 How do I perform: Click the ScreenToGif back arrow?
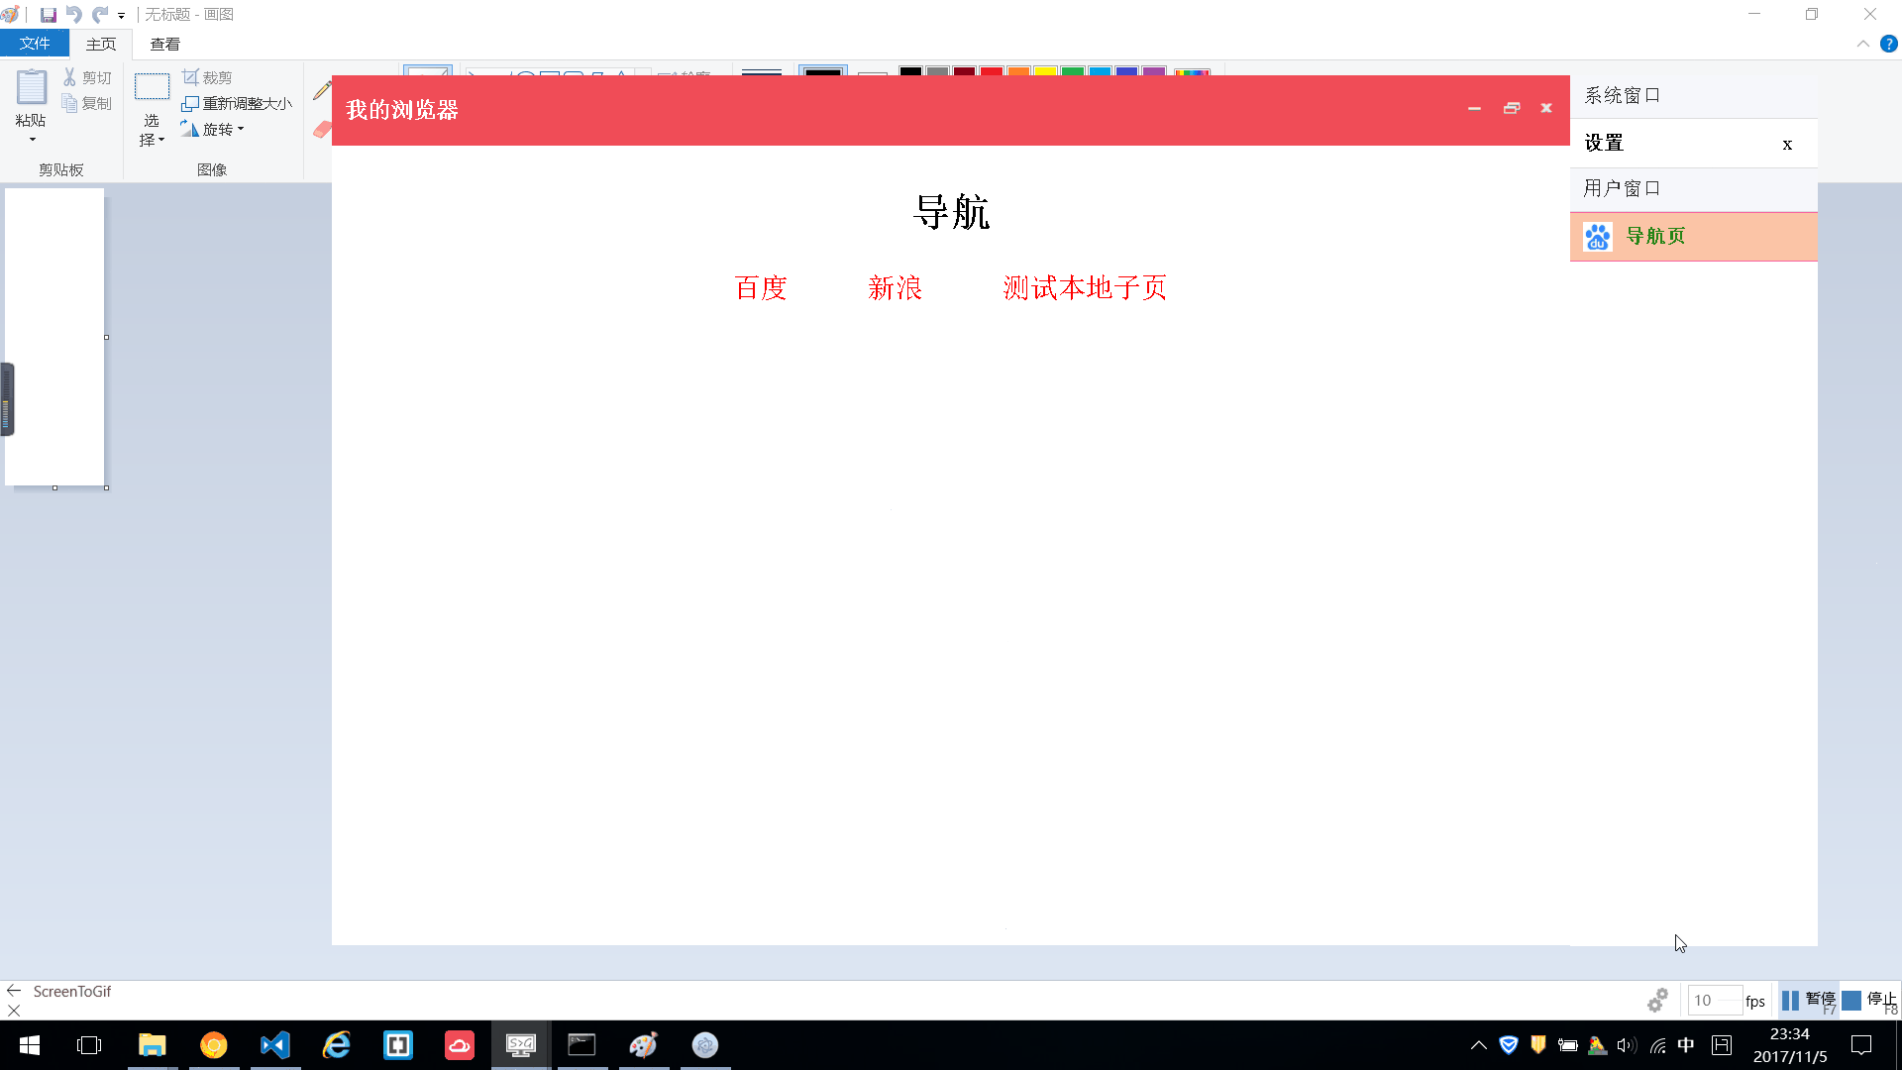(x=14, y=991)
